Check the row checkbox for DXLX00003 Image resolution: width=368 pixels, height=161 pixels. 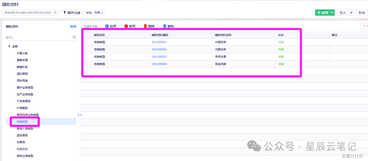(x=86, y=57)
